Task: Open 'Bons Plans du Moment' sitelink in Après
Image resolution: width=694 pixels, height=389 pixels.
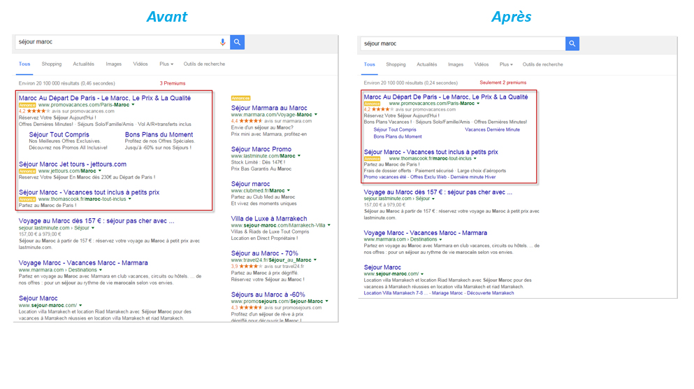Action: (x=398, y=136)
